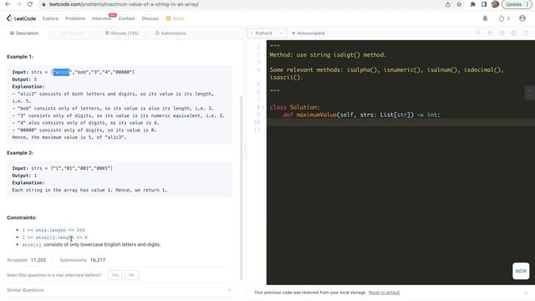Viewport: 535px width, 301px height.
Task: Open the Discuss navigation item
Action: (x=150, y=18)
